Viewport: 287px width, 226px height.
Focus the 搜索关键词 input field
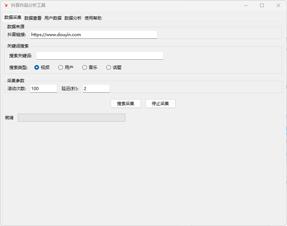100,55
